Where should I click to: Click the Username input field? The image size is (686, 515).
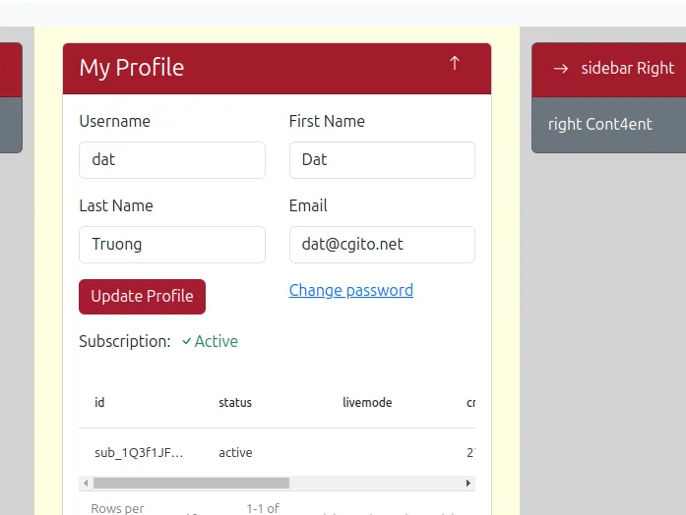coord(171,160)
